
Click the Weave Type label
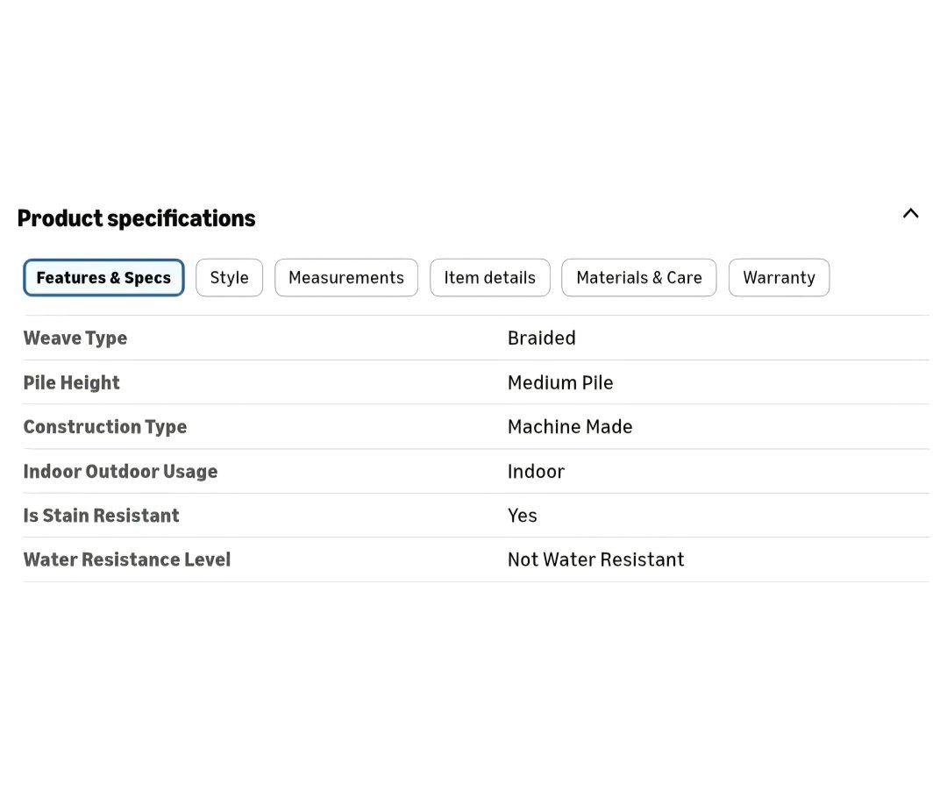pyautogui.click(x=75, y=338)
